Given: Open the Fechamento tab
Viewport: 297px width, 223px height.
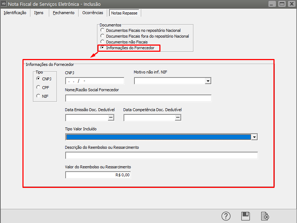Looking at the screenshot, I should click(x=63, y=13).
